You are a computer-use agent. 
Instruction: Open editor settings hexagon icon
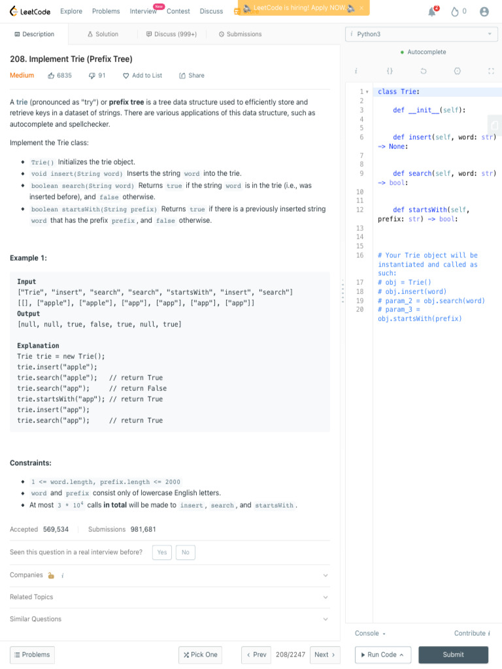457,71
